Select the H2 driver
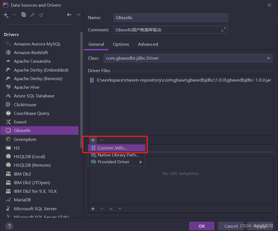Screen dimensions: 278x231 point(39,148)
